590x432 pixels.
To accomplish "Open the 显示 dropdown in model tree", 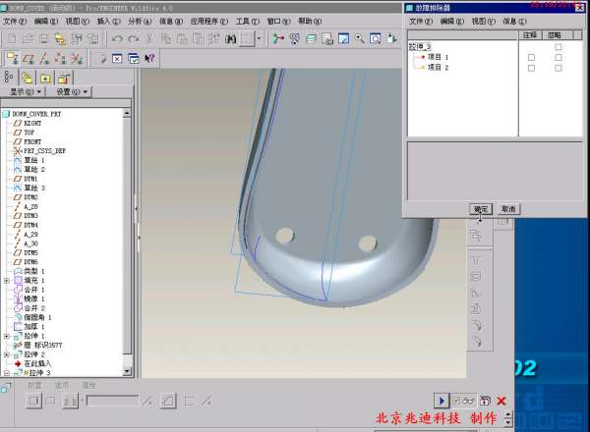I will coord(27,91).
